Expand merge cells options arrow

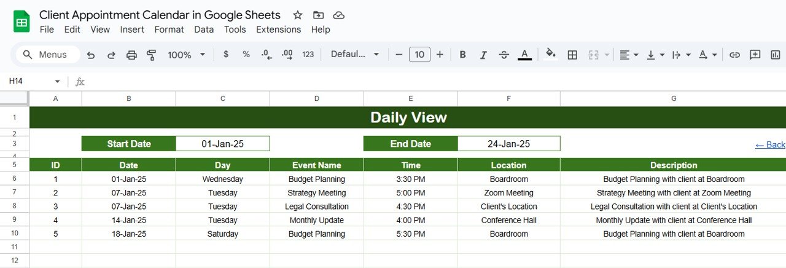607,55
